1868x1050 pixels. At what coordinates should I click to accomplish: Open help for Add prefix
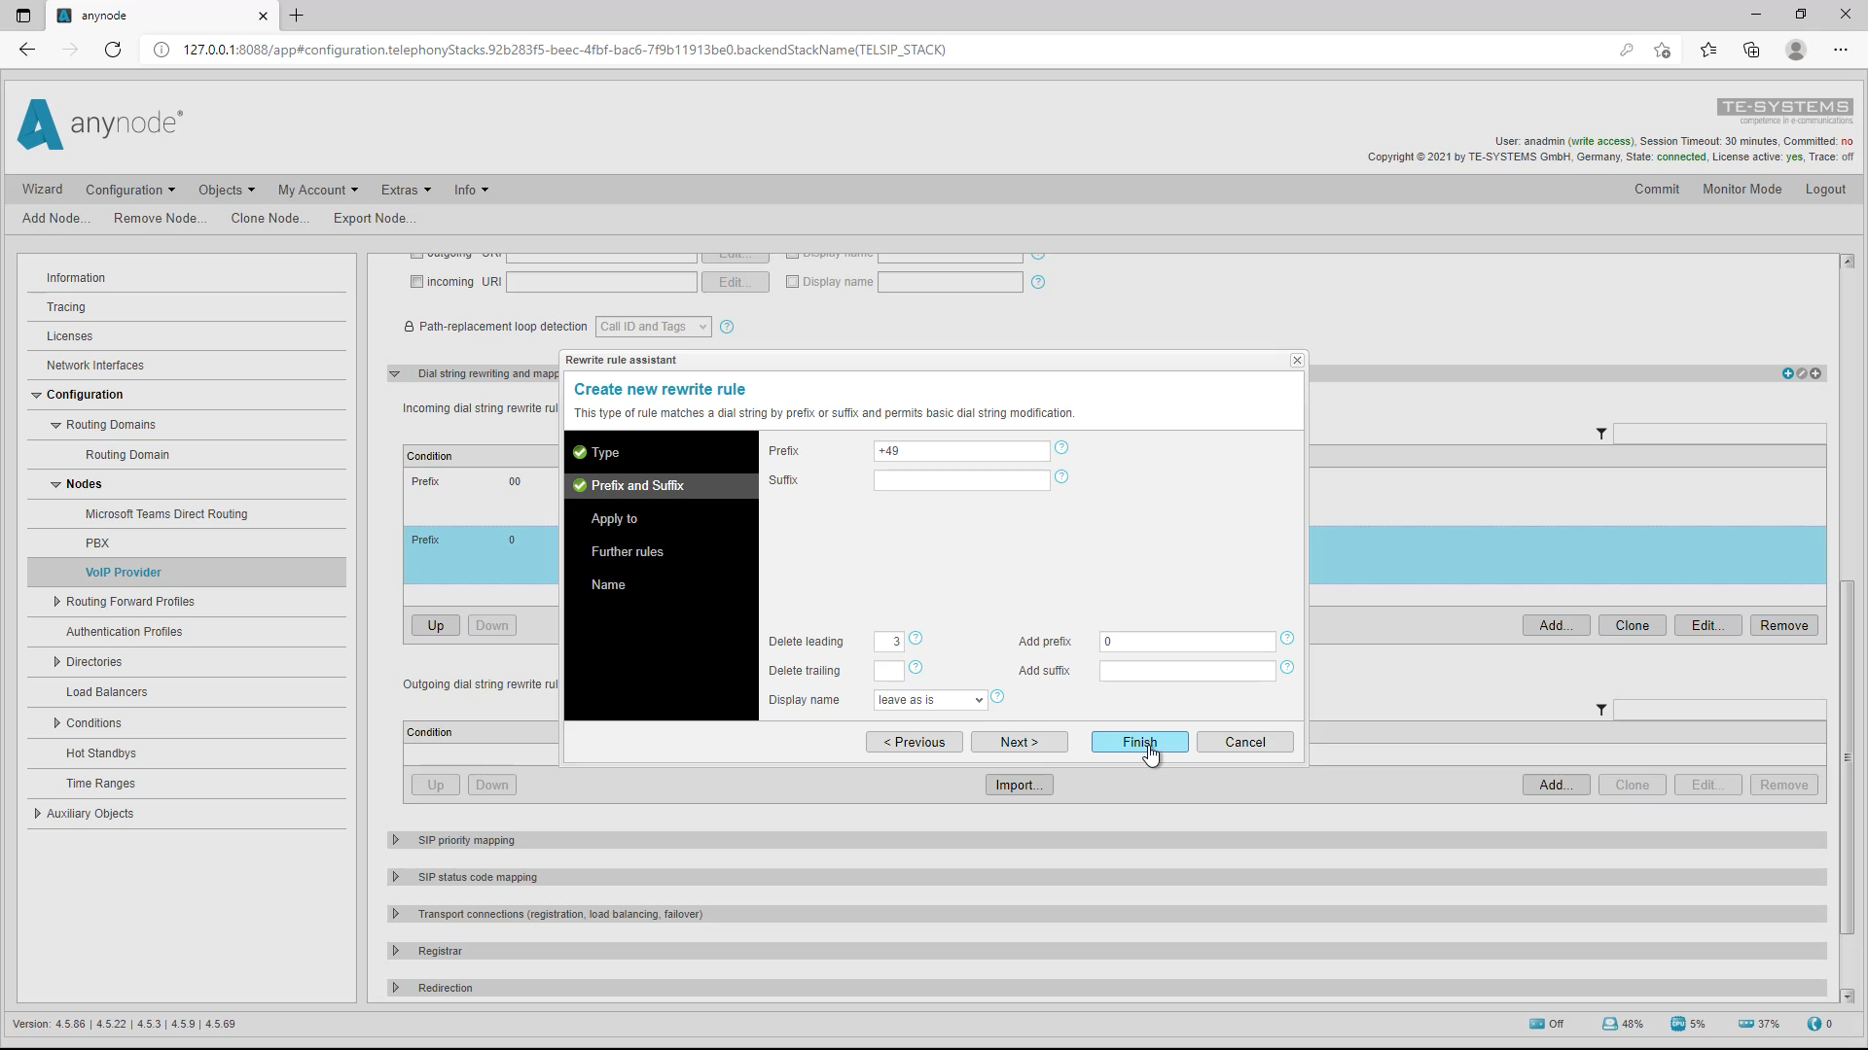1287,638
